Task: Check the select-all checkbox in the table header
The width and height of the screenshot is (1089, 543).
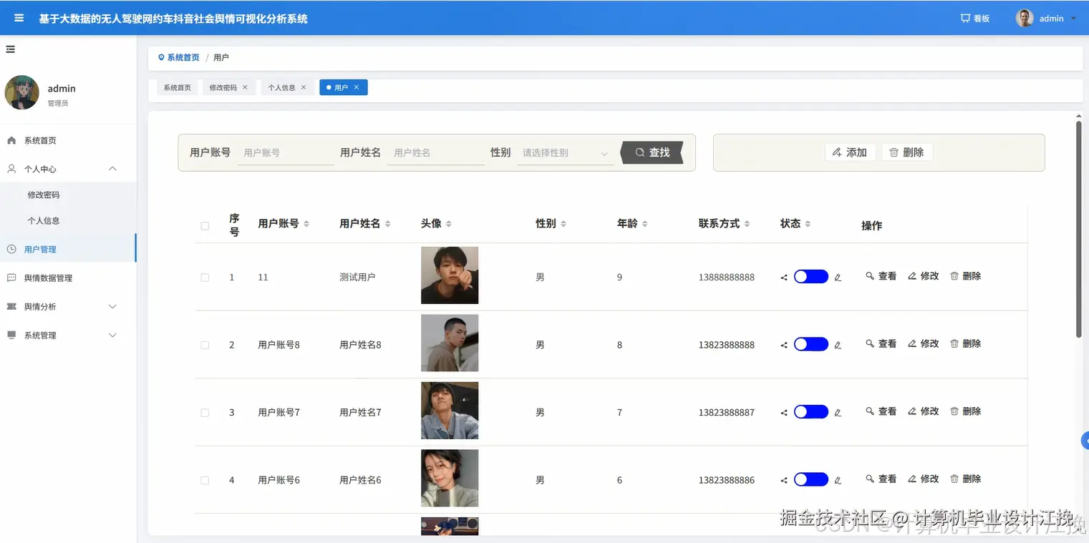Action: (205, 225)
